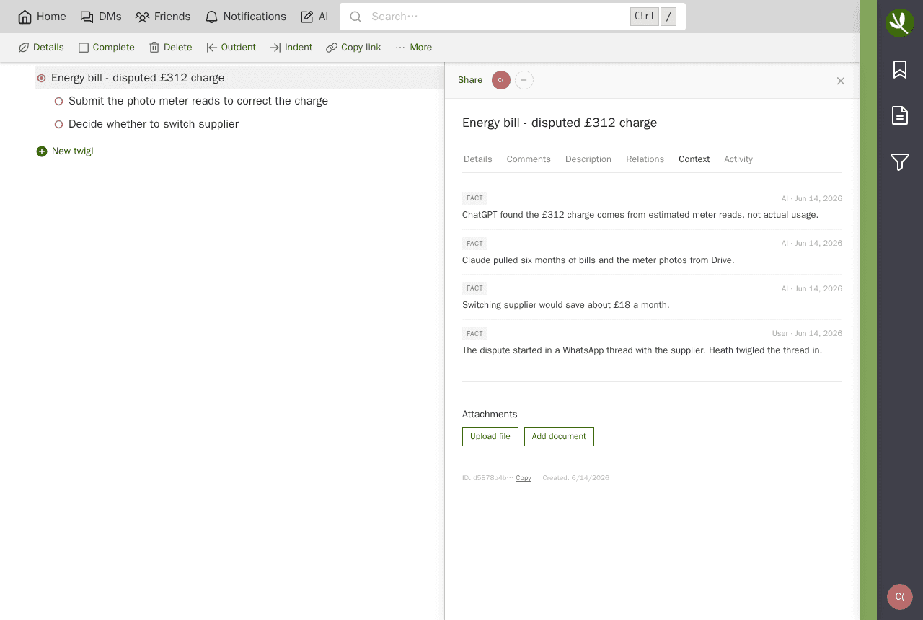Select 'Submit the photo meter reads' twigl
Screen dimensions: 923x620
coord(198,101)
